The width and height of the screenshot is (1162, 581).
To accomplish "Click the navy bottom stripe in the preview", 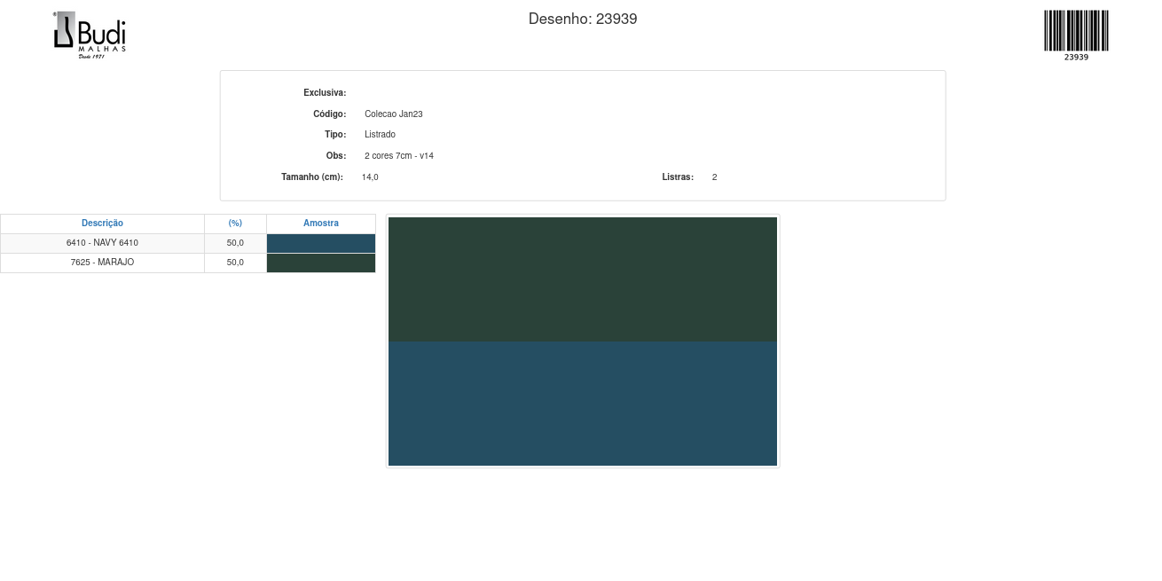I will click(x=583, y=404).
